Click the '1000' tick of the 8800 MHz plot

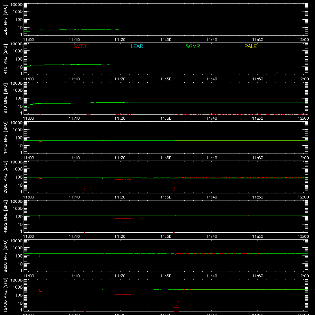click(18, 248)
